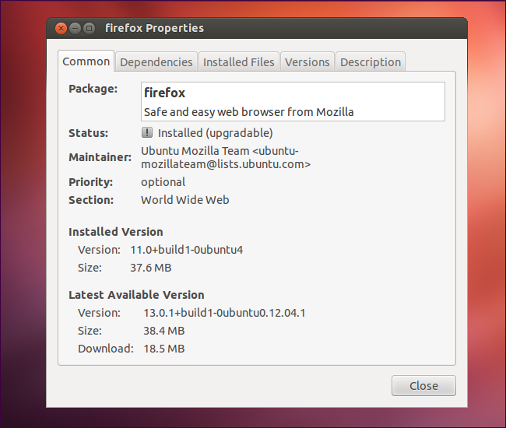Click the 'Status:' label

point(89,133)
